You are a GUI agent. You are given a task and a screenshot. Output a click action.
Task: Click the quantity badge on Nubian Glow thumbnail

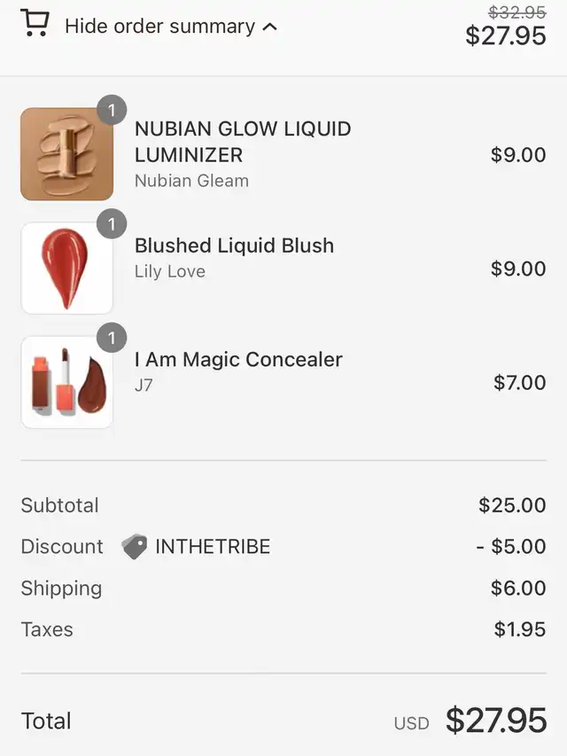pyautogui.click(x=112, y=111)
